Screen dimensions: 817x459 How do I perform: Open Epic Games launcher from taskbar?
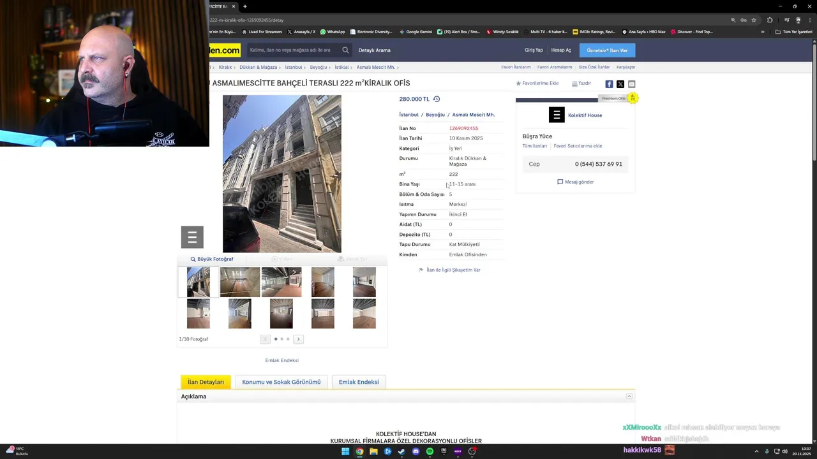click(444, 451)
